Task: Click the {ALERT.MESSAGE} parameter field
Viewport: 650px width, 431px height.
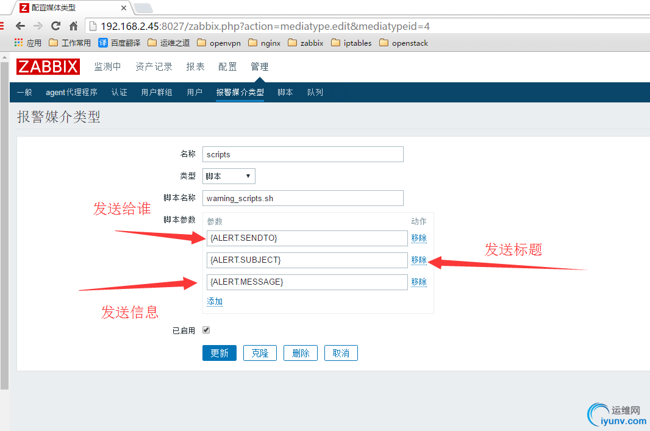Action: [307, 282]
